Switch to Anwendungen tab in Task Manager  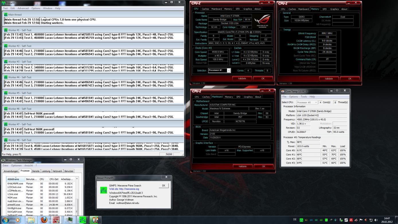coord(11,171)
